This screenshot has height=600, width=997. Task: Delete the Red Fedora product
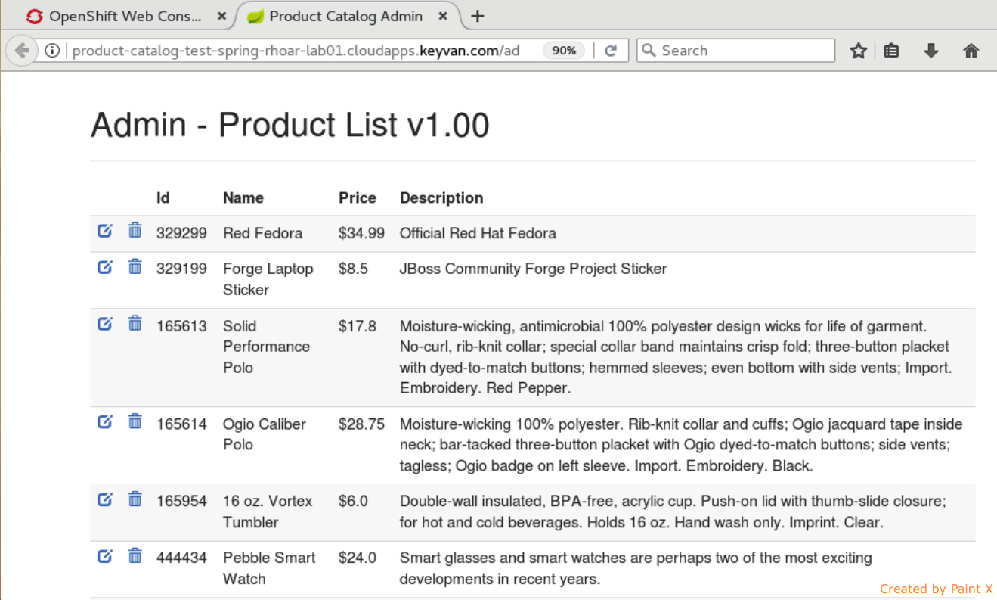[x=135, y=230]
